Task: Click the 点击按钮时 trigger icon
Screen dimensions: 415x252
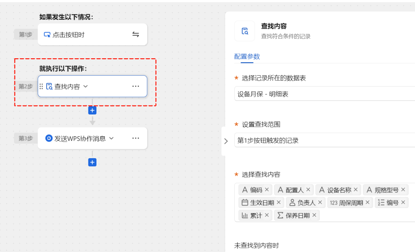Action: tap(47, 35)
